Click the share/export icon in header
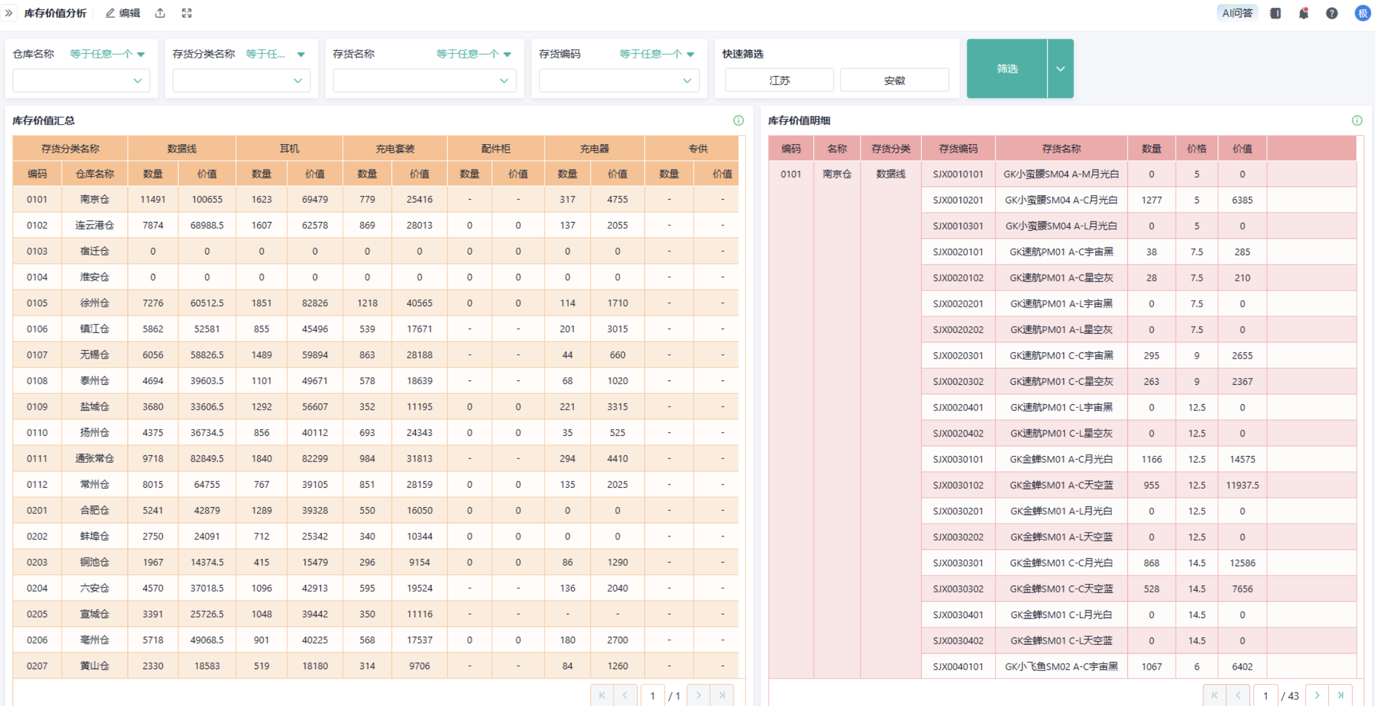Image resolution: width=1375 pixels, height=706 pixels. tap(160, 13)
